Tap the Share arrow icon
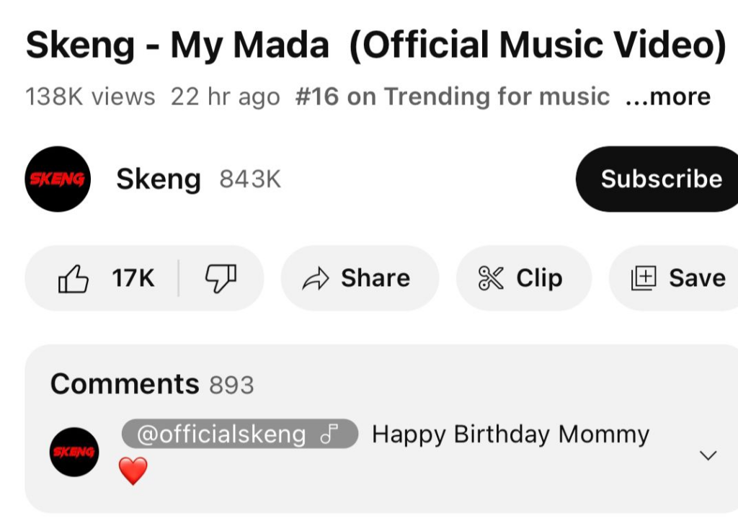The width and height of the screenshot is (738, 526). tap(316, 279)
